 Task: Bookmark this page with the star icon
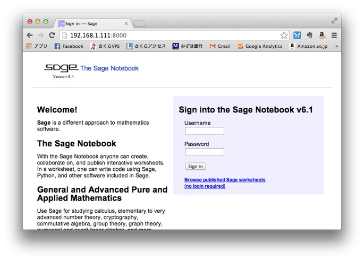284,36
